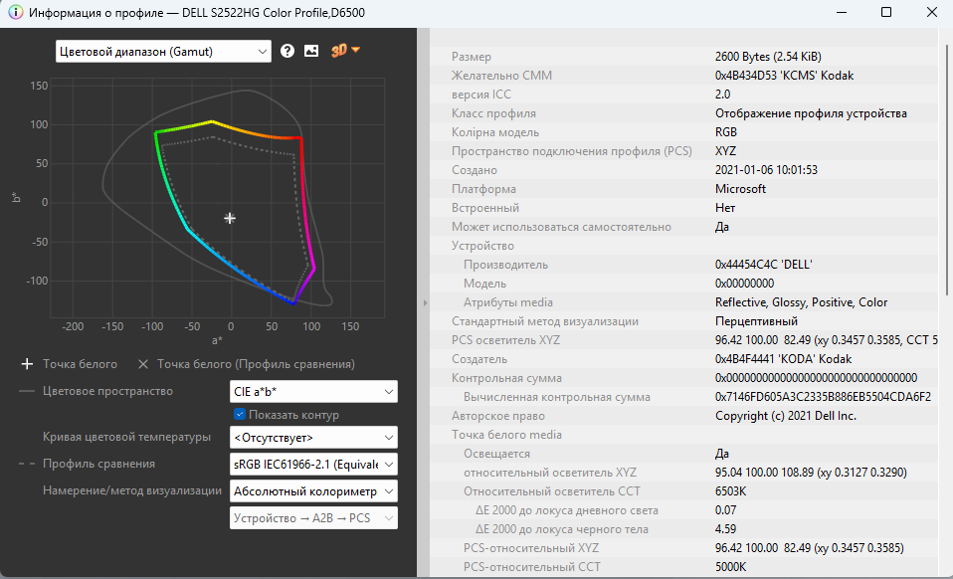This screenshot has width=953, height=579.
Task: Minimize the profile information window
Action: coord(842,13)
